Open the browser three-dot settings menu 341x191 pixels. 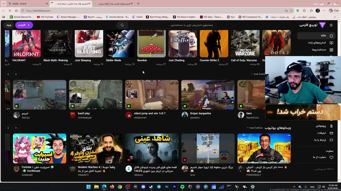click(x=324, y=11)
